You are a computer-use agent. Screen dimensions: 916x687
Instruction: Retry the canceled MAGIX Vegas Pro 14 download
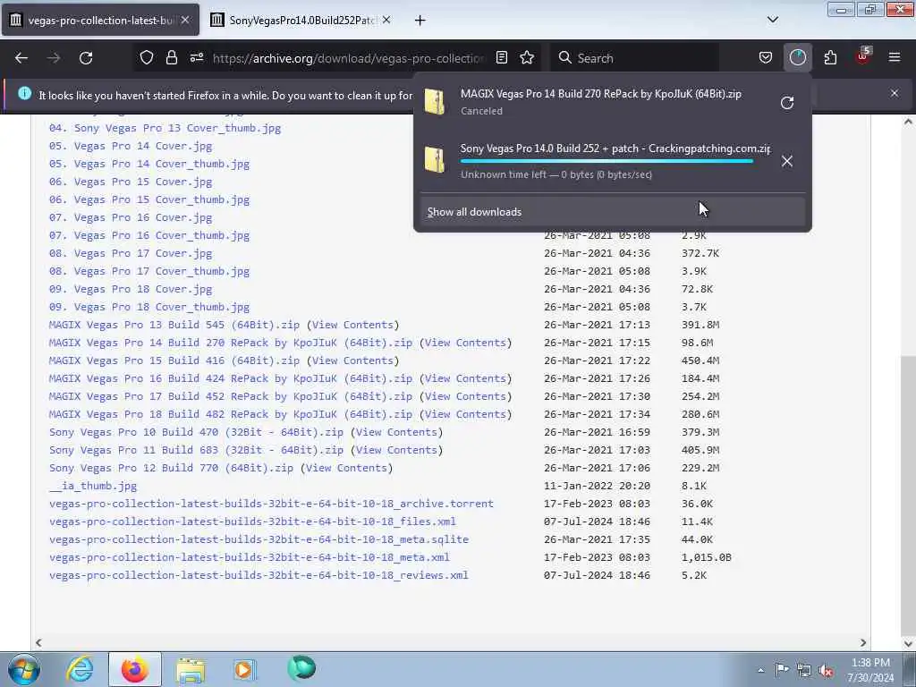click(787, 103)
